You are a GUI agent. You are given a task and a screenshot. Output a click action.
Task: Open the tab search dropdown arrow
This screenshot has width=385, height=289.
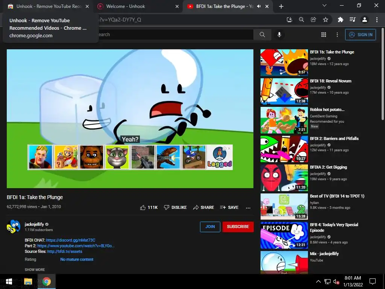[x=324, y=5]
